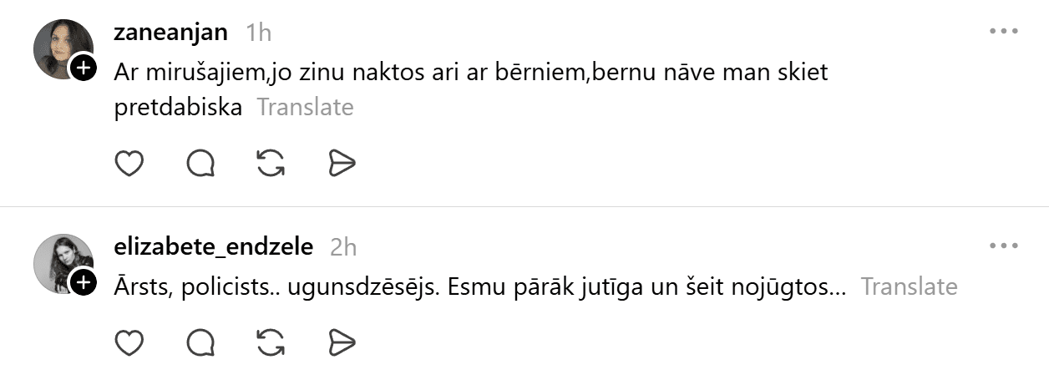Like elizabete_endzele's post with heart icon
This screenshot has height=385, width=1049.
(x=129, y=342)
